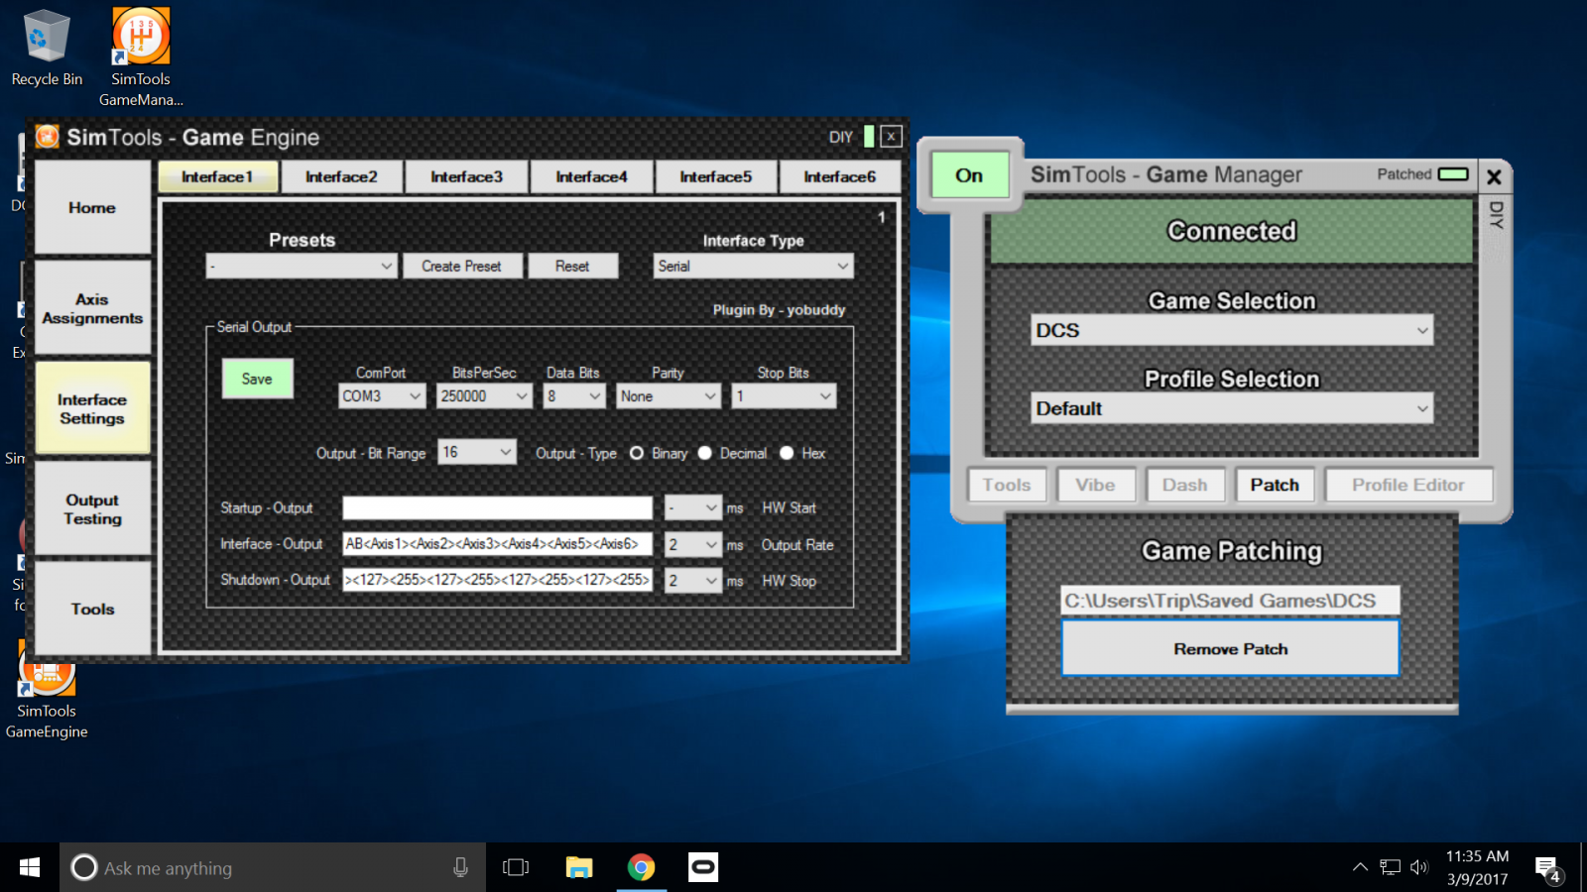
Task: Switch to the Interface1 tab
Action: point(217,176)
